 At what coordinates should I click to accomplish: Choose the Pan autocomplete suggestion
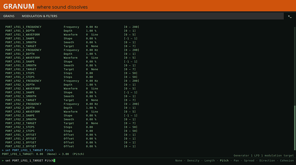tap(236, 160)
